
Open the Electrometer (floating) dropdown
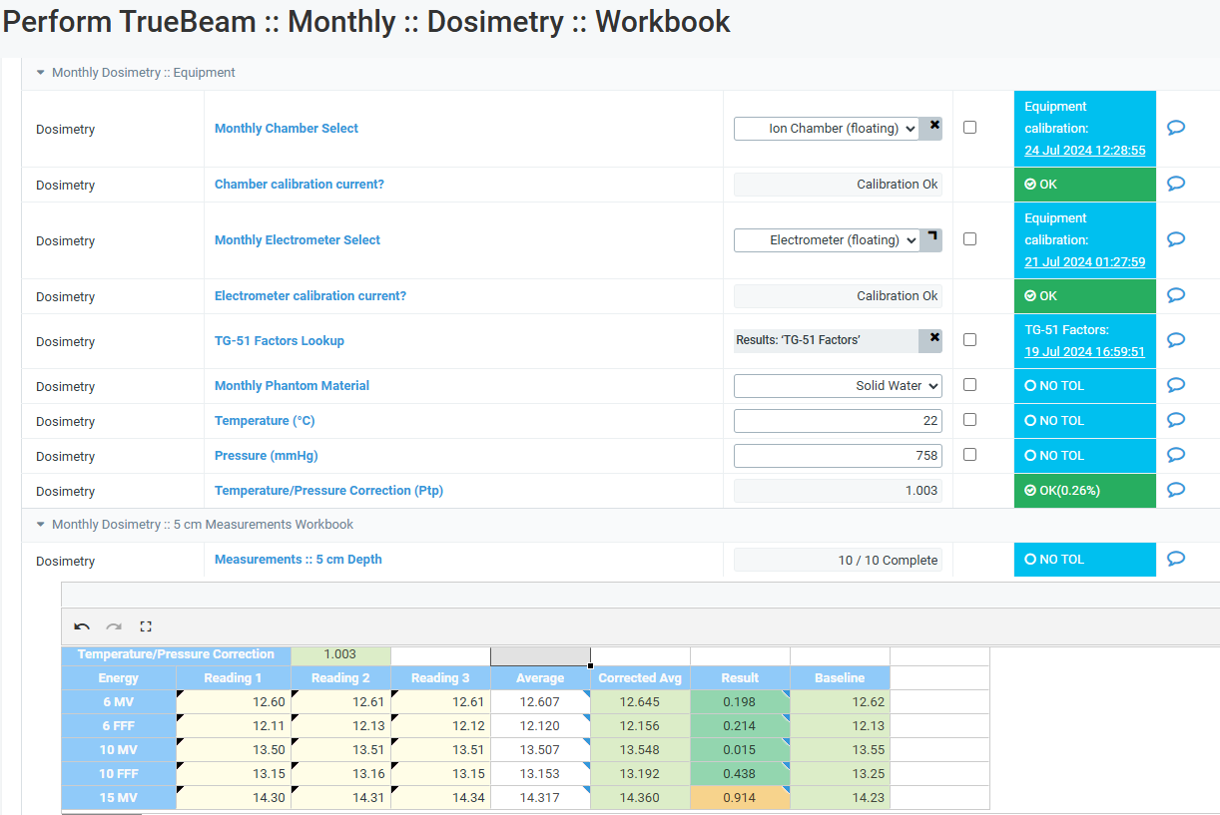[826, 240]
